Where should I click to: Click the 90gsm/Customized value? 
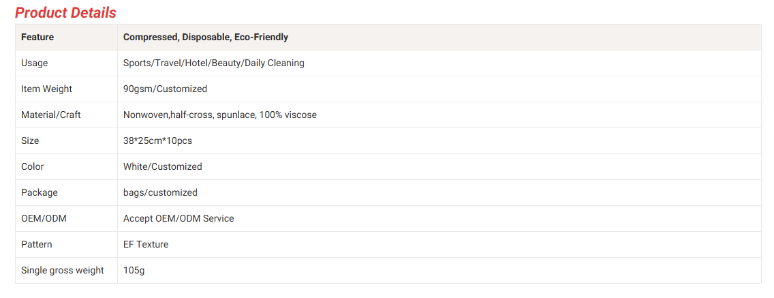[165, 89]
